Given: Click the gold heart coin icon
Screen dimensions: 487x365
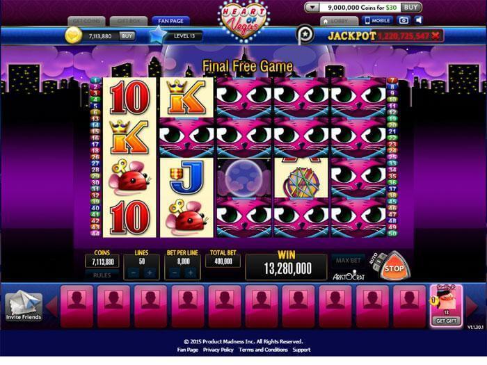Looking at the screenshot, I should click(x=74, y=35).
